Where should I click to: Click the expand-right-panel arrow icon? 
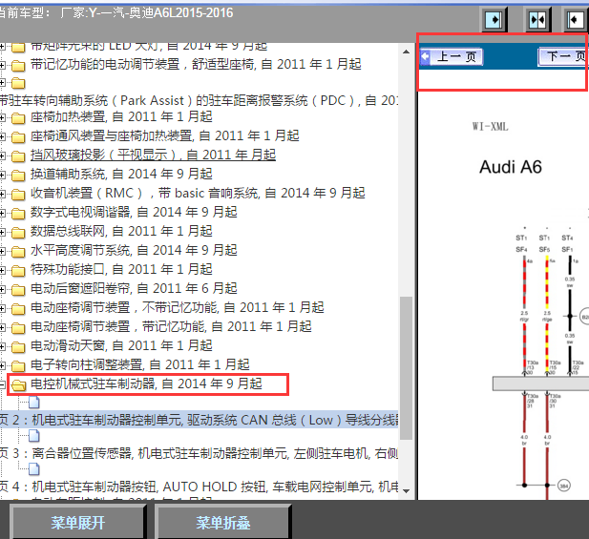pyautogui.click(x=576, y=19)
